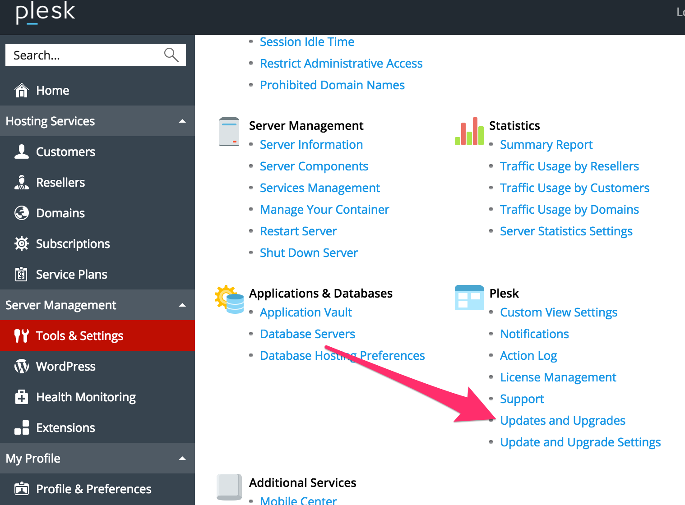
Task: Click the Resellers person icon
Action: tap(21, 182)
